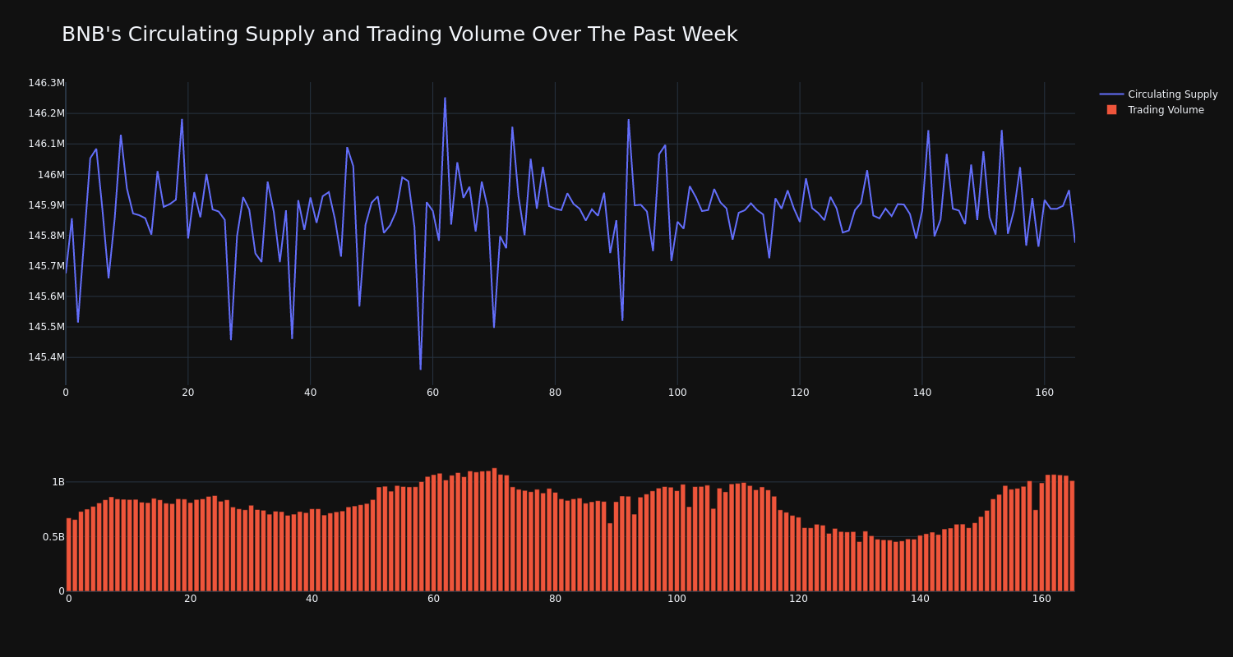Viewport: 1233px width, 657px height.
Task: Click the 100 tick on supply chart x-axis
Action: 677,393
